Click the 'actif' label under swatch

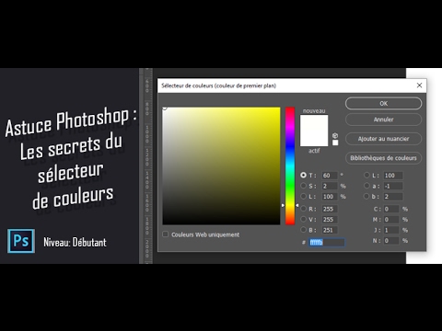tap(314, 151)
